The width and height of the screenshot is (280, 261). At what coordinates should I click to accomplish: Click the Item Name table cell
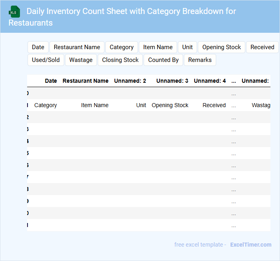point(95,105)
